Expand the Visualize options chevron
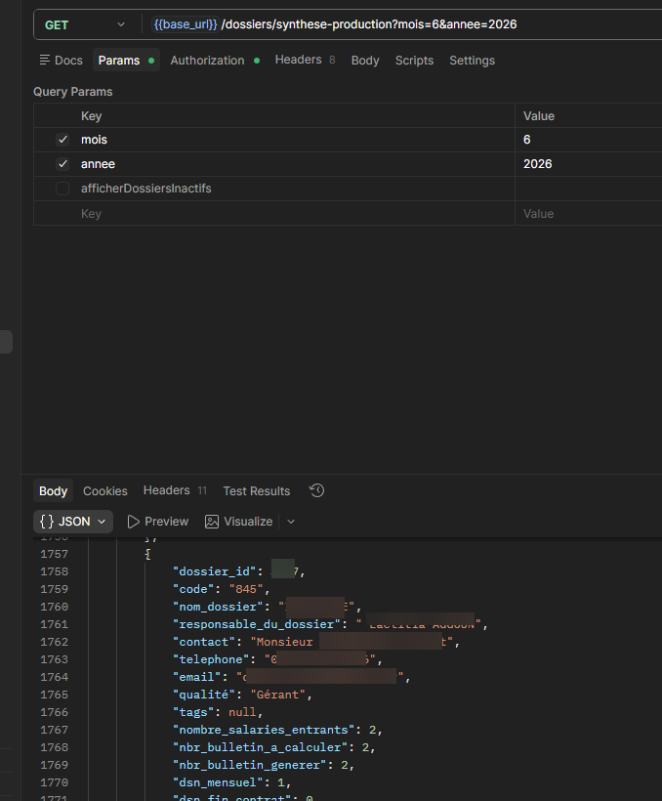 [291, 522]
